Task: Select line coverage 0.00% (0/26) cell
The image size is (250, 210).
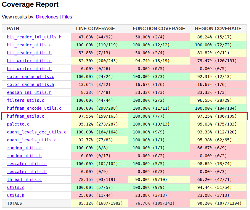Action: (99, 69)
